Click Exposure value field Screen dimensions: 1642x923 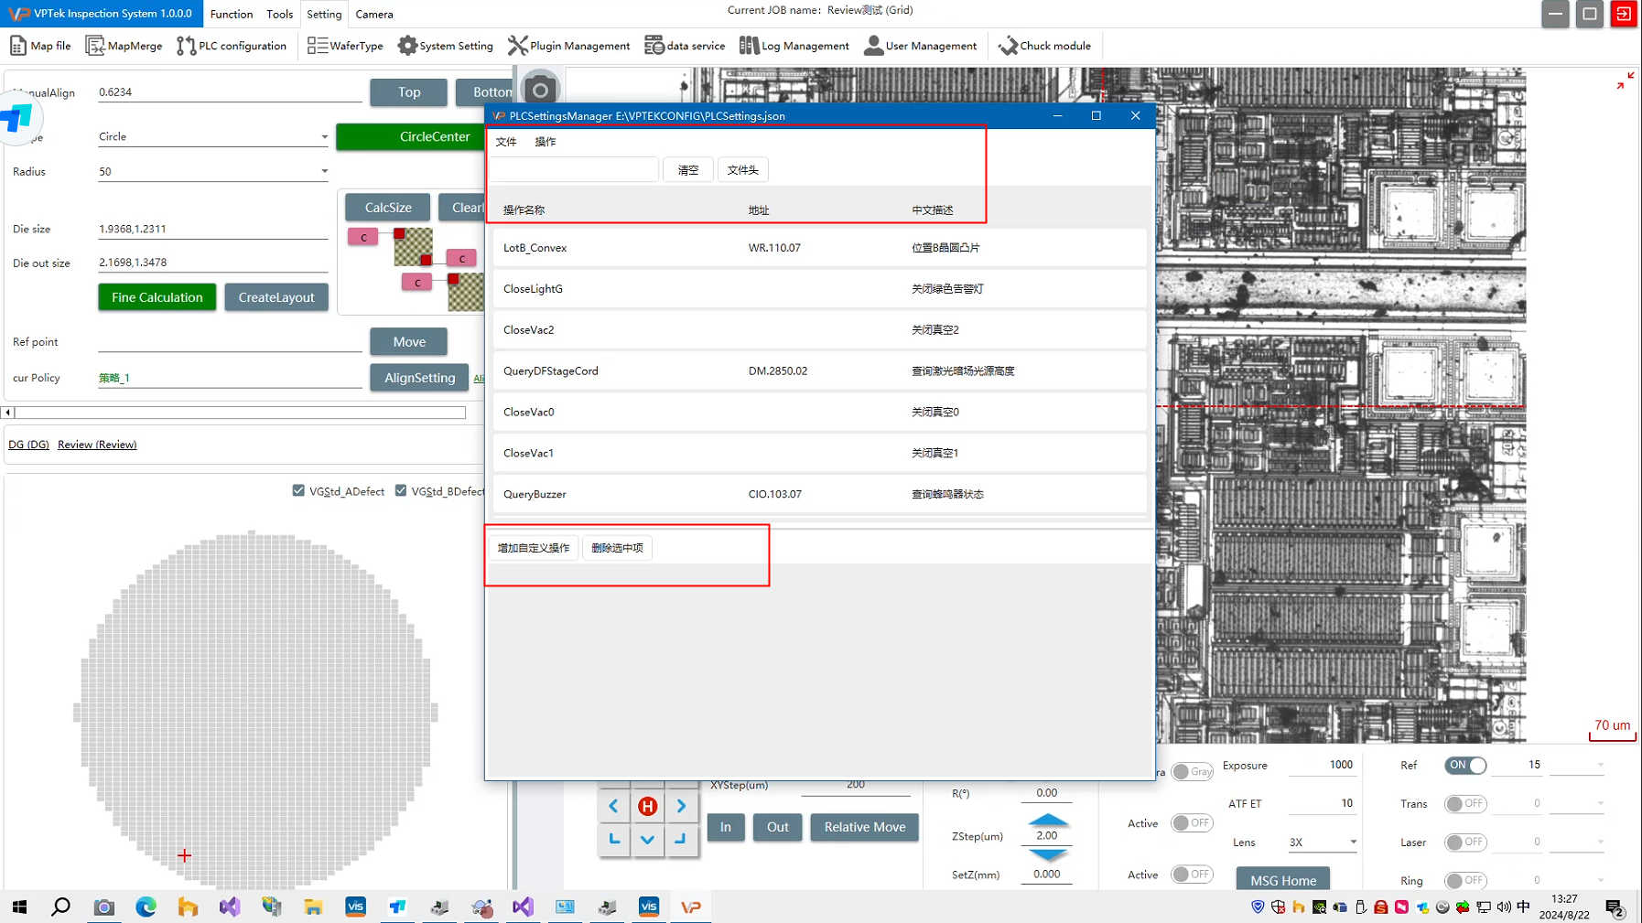tap(1322, 766)
